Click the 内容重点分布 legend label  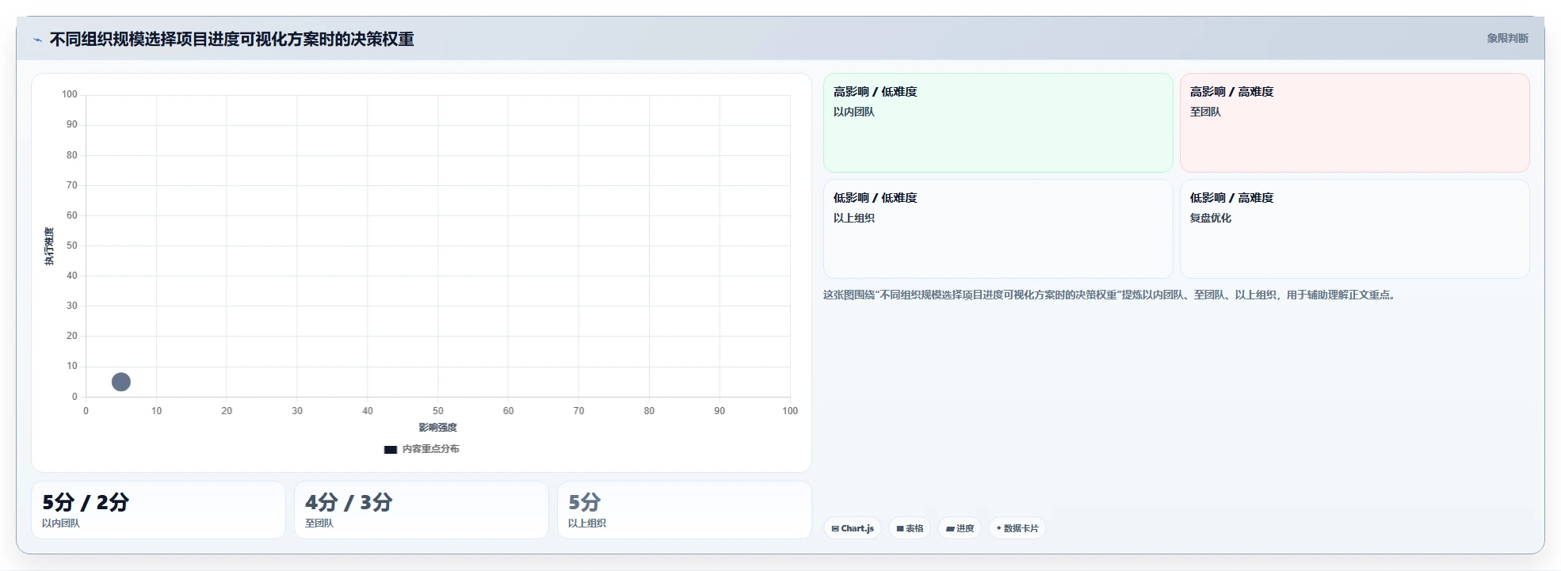[x=430, y=449]
